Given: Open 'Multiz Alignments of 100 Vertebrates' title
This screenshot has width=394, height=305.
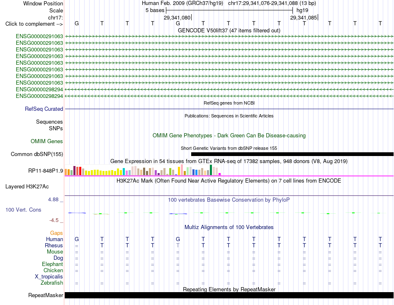Looking at the screenshot, I should coord(229,227).
